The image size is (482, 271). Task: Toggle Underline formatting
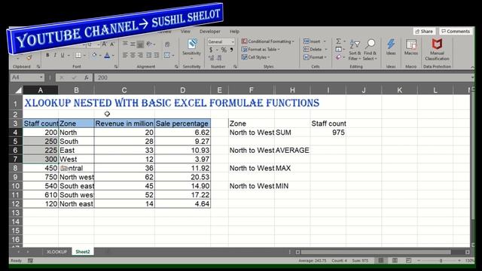pyautogui.click(x=63, y=55)
